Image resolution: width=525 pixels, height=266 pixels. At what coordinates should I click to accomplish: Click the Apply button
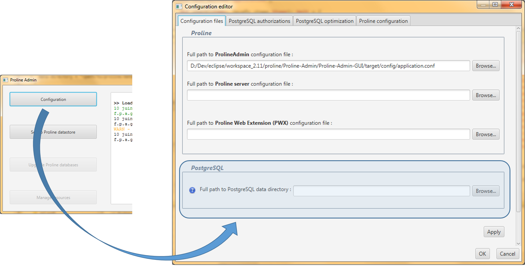[x=494, y=232]
